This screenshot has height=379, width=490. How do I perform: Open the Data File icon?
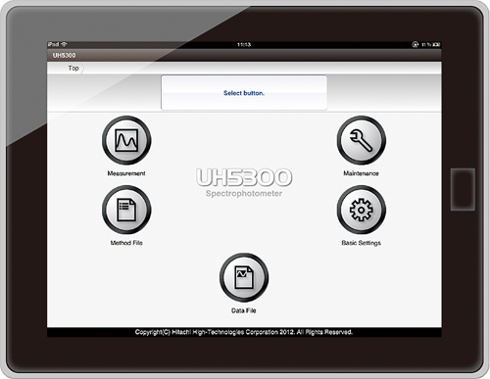pos(244,277)
